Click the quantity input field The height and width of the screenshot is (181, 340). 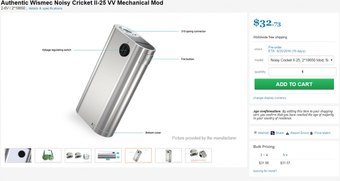click(302, 72)
